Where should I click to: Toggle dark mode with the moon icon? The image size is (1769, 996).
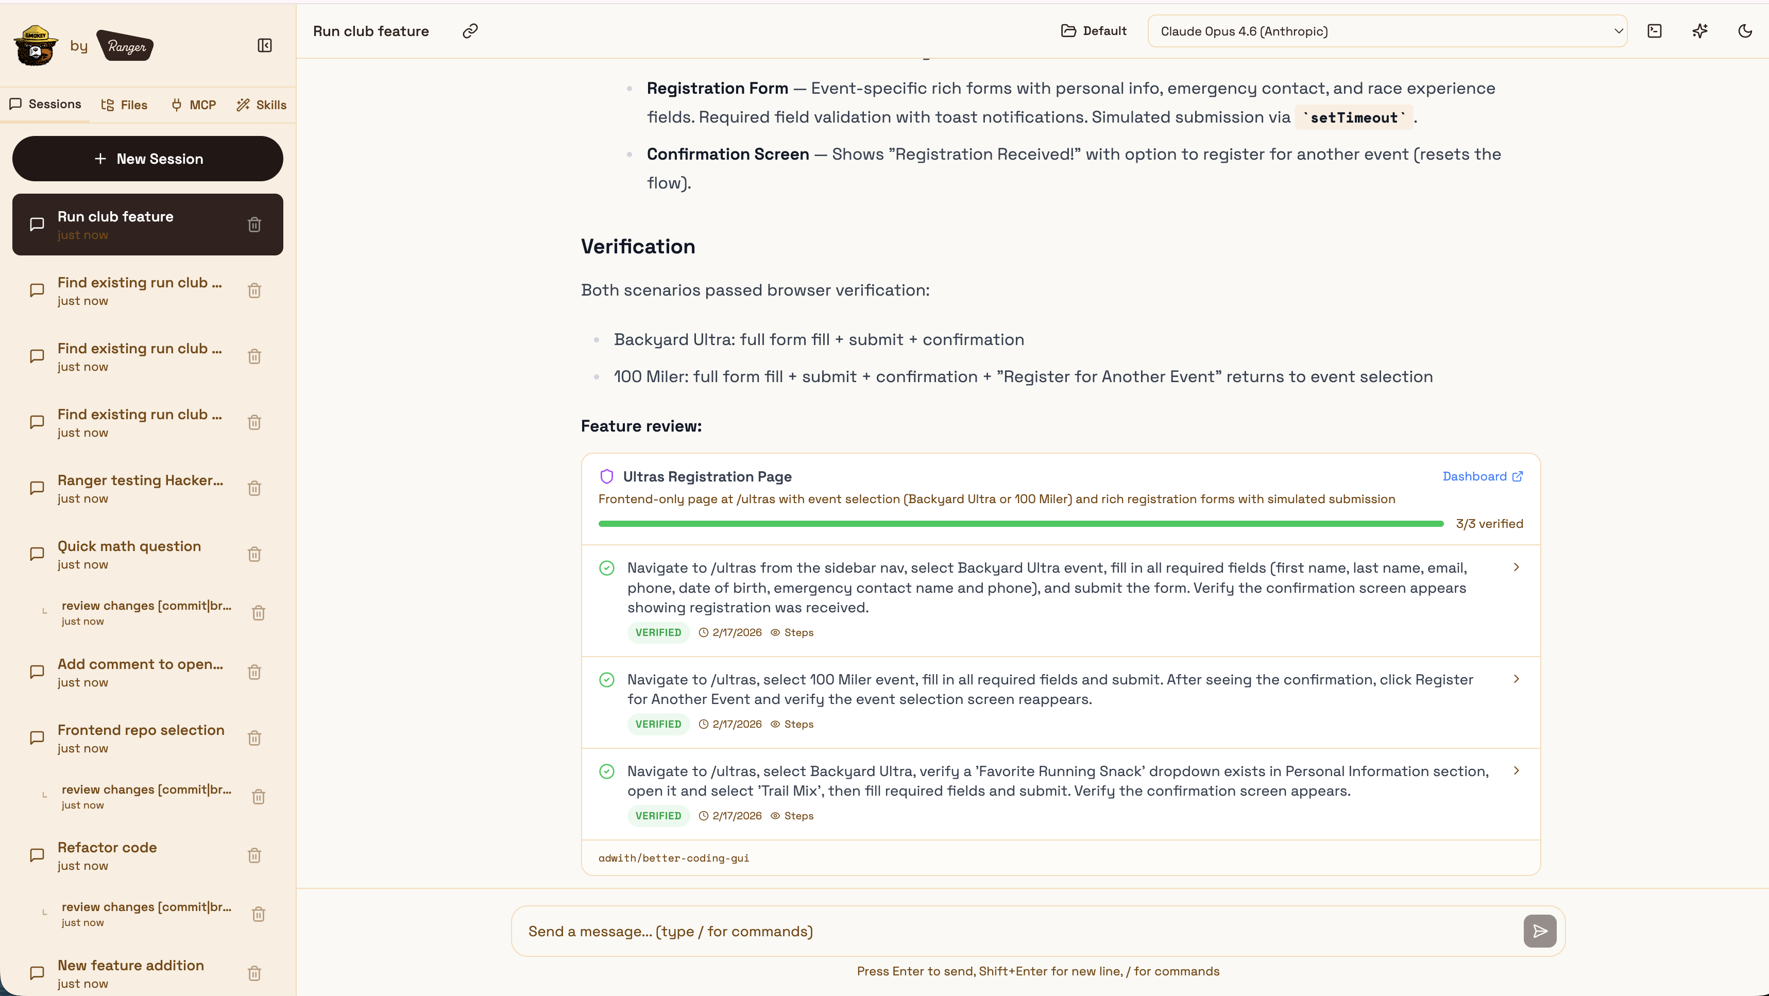[x=1745, y=31]
